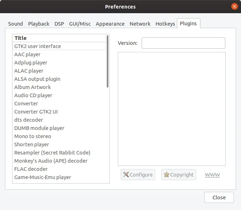
Task: Click the Version text field
Action: pyautogui.click(x=183, y=43)
